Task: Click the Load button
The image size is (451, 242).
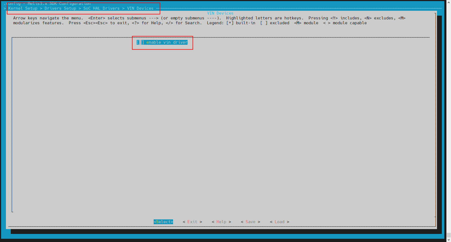Action: (x=279, y=222)
